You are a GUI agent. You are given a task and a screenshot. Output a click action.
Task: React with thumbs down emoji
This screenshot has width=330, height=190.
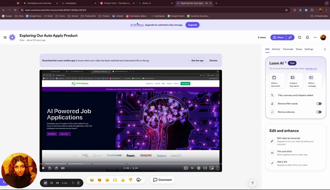click(130, 180)
